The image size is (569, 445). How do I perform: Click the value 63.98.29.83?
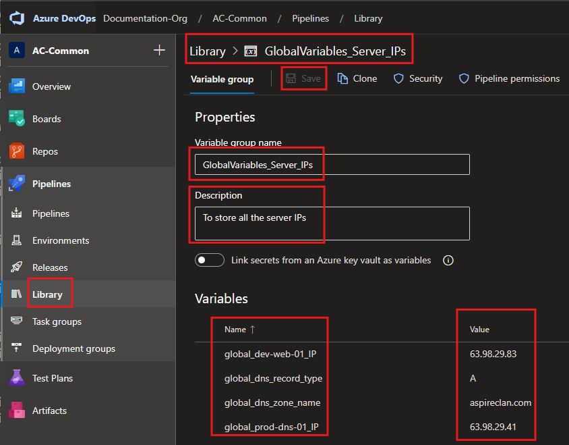point(493,354)
